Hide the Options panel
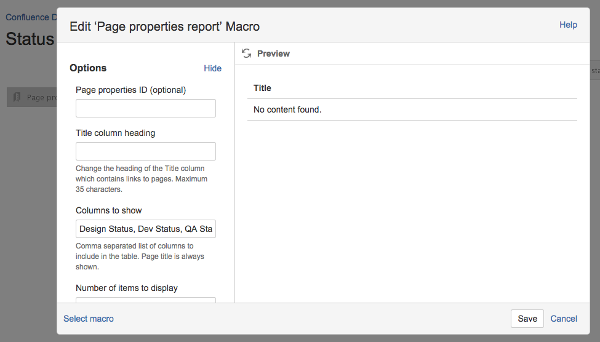This screenshot has width=600, height=342. pos(212,68)
